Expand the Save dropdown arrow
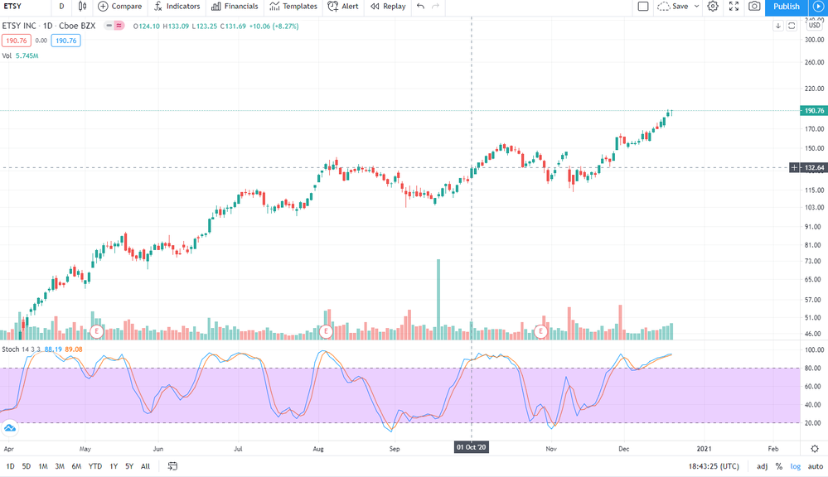This screenshot has width=828, height=477. [x=696, y=7]
